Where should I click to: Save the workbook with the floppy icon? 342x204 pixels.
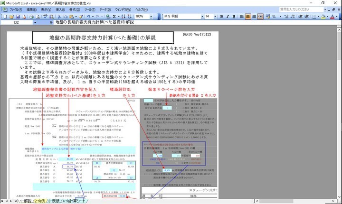(18, 17)
